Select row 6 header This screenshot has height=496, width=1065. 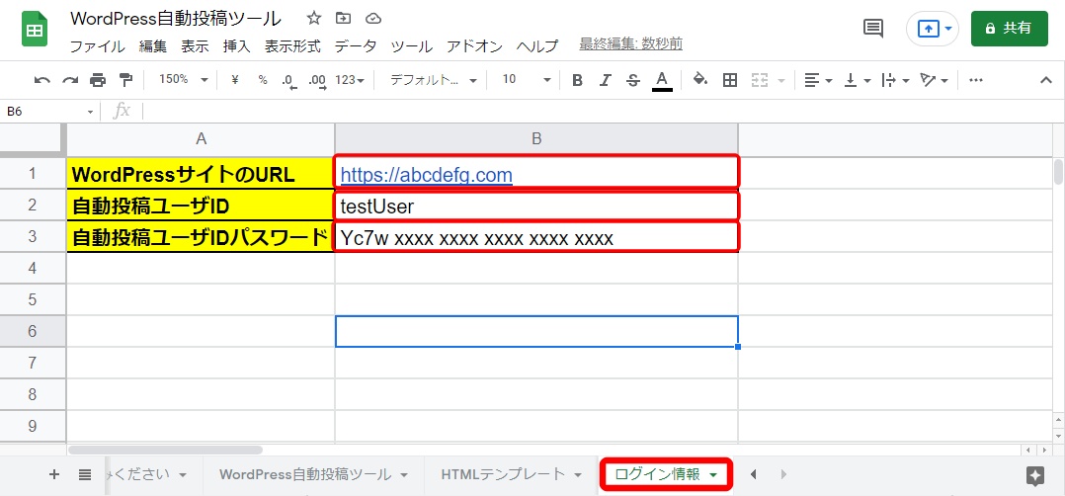pyautogui.click(x=33, y=331)
